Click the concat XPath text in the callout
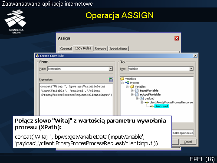The width and height of the screenshot is (217, 163). point(86,140)
